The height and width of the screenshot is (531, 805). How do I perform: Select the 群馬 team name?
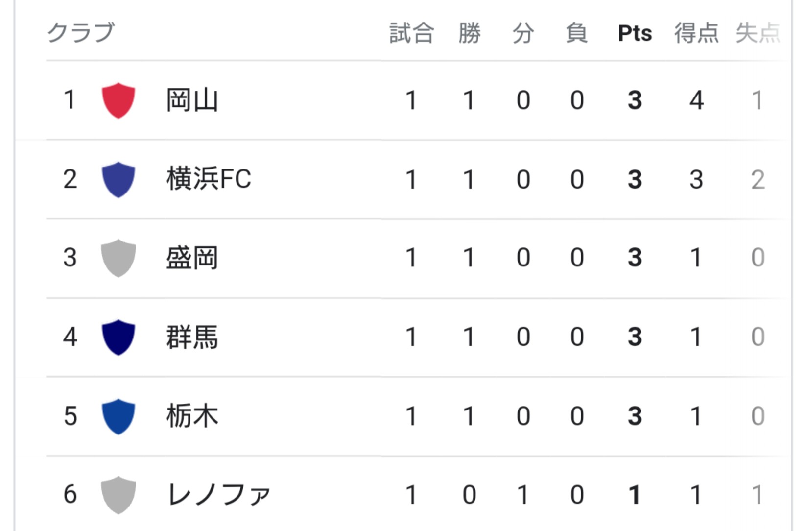192,337
